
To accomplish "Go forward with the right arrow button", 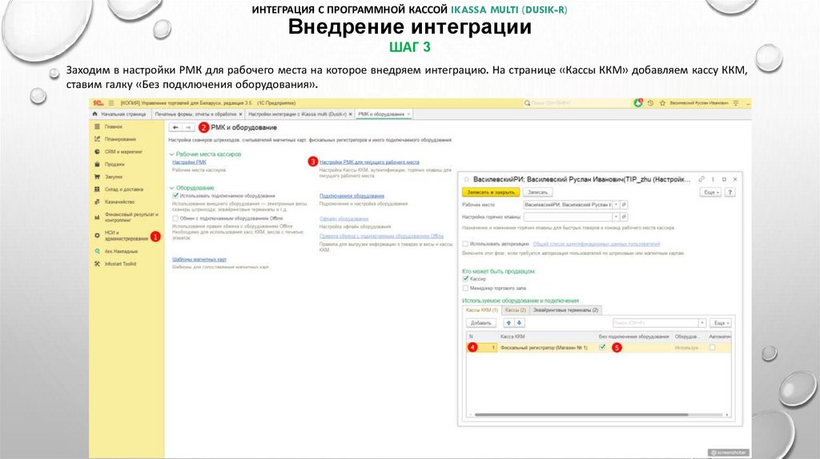I will (x=188, y=127).
